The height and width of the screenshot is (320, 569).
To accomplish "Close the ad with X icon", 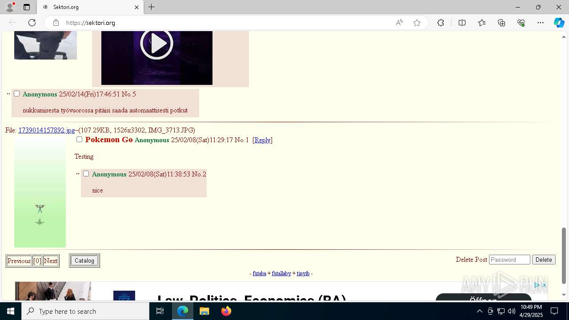I will click(544, 285).
